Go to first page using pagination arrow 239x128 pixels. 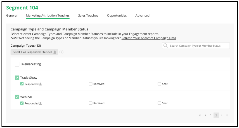click(200, 115)
